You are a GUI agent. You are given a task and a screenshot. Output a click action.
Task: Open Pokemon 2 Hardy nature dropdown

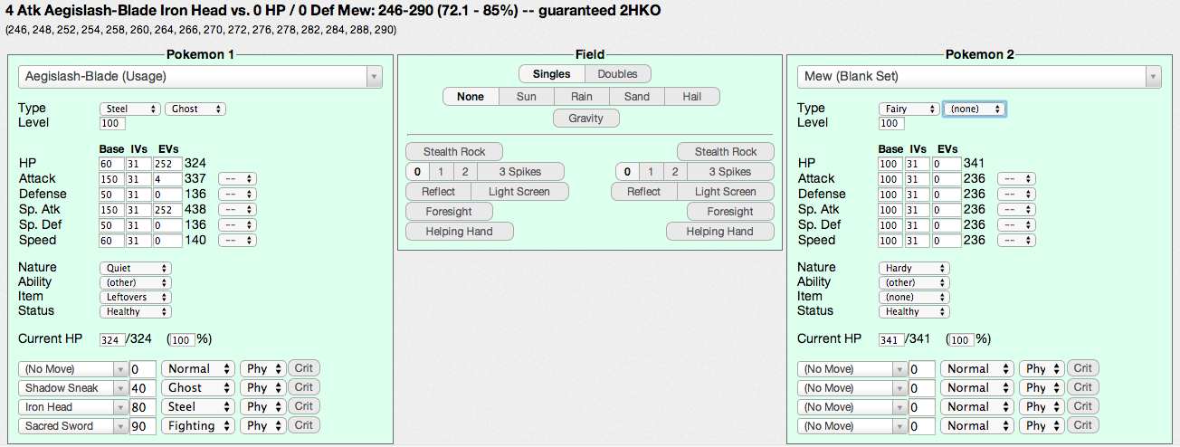914,268
